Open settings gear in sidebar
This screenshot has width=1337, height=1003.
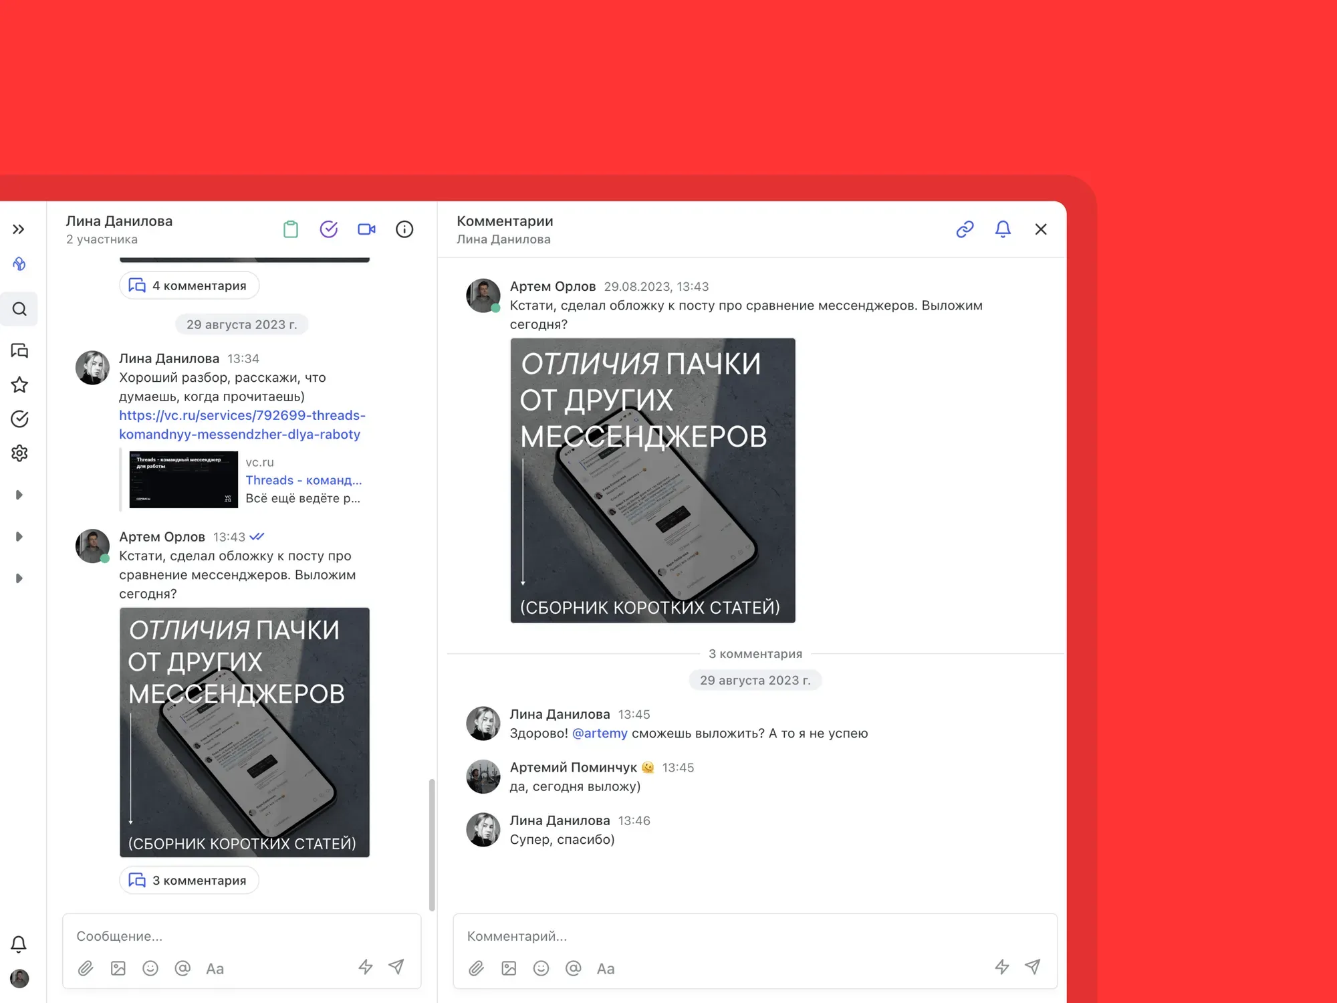click(x=19, y=453)
